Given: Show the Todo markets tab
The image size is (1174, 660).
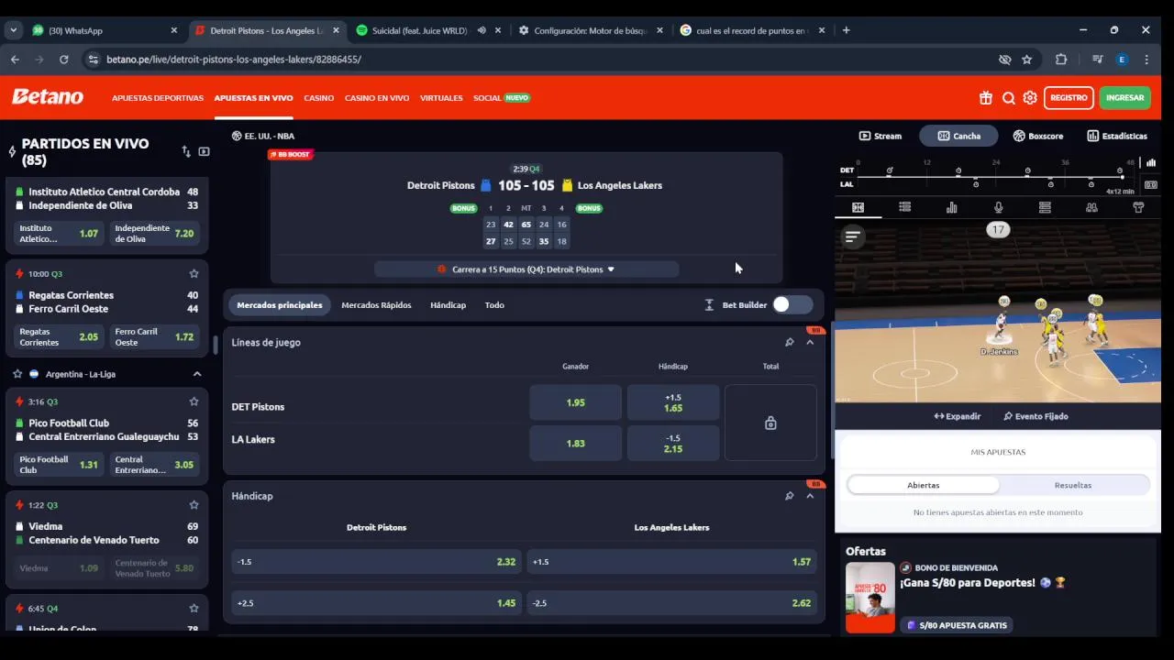Looking at the screenshot, I should click(x=494, y=305).
